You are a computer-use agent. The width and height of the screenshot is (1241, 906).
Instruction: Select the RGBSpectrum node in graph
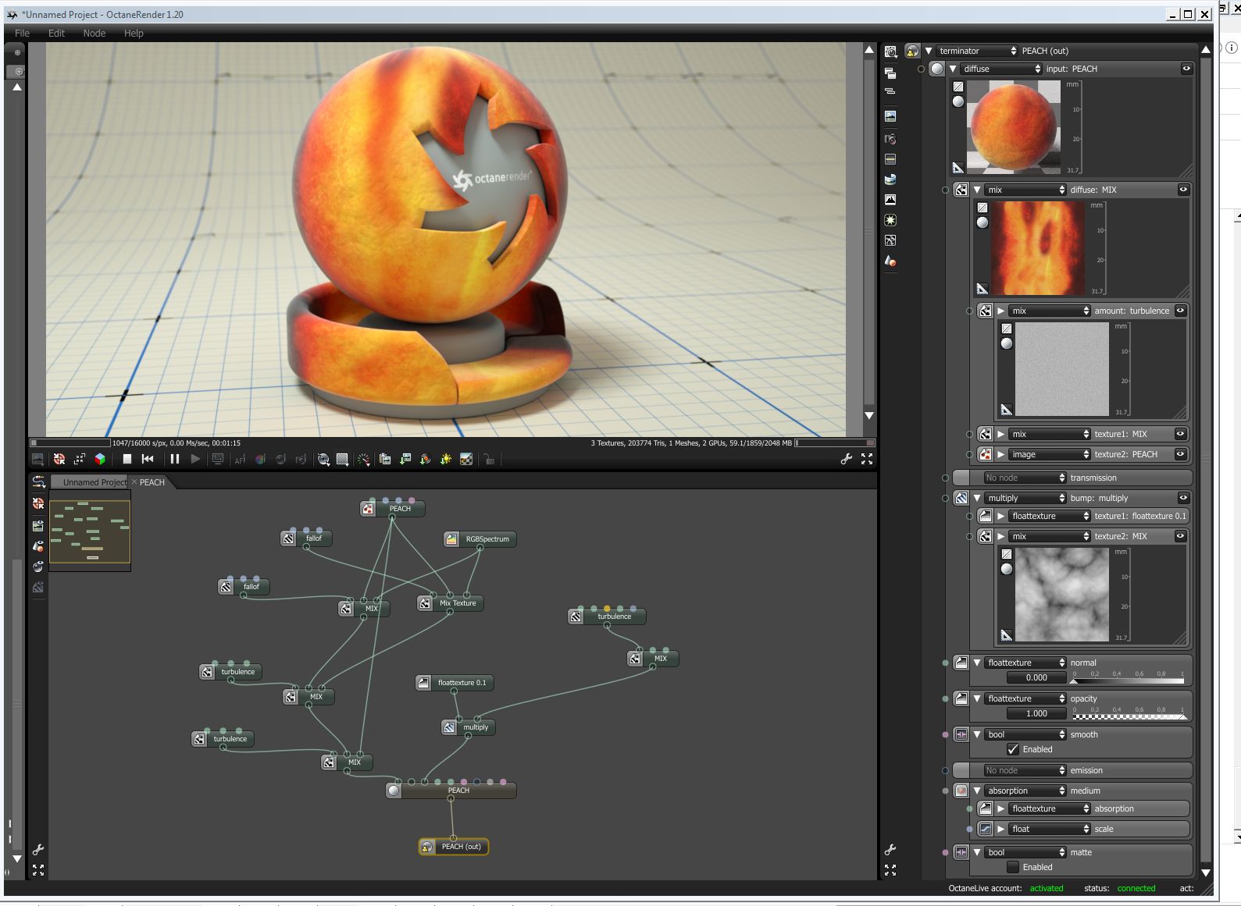[x=480, y=539]
